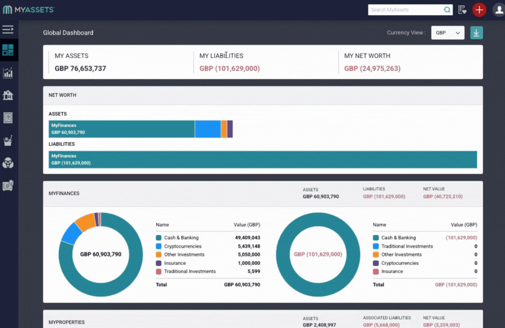Image resolution: width=505 pixels, height=328 pixels.
Task: Click the liabilities Total GBP (101,629,000) value
Action: tap(456, 285)
